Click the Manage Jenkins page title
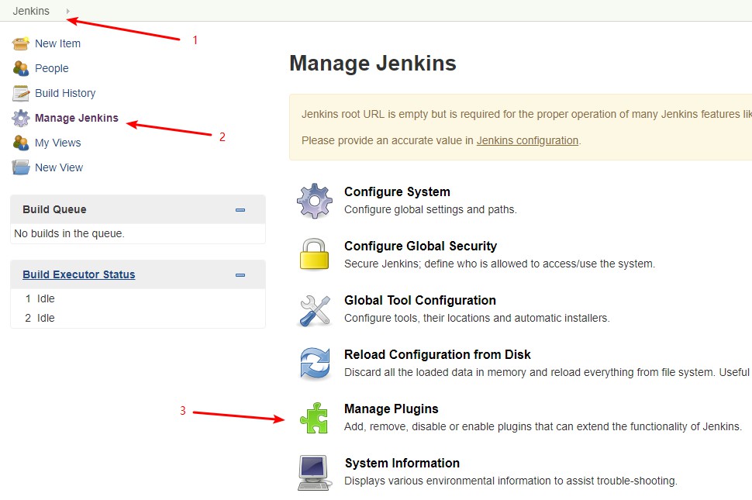This screenshot has height=500, width=752. 373,64
